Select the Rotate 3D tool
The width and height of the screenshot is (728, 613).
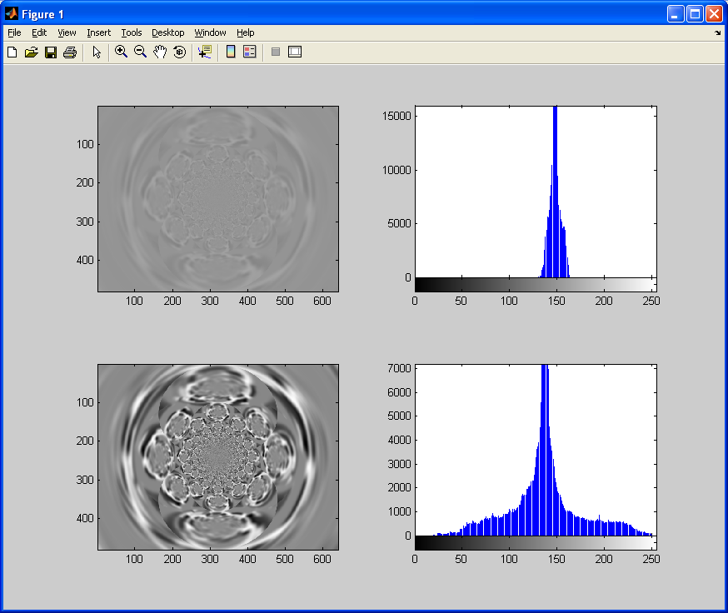pos(179,52)
